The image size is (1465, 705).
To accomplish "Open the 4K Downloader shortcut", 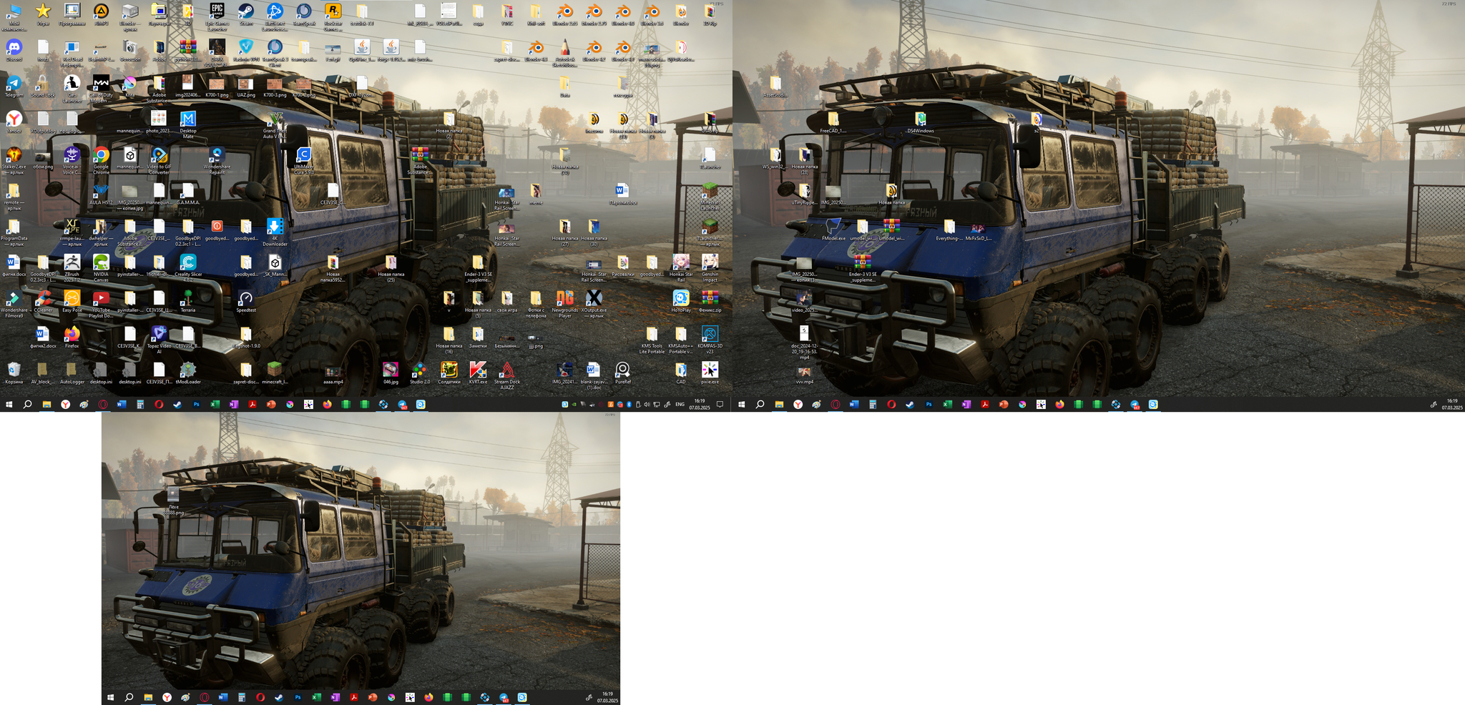I will (275, 233).
